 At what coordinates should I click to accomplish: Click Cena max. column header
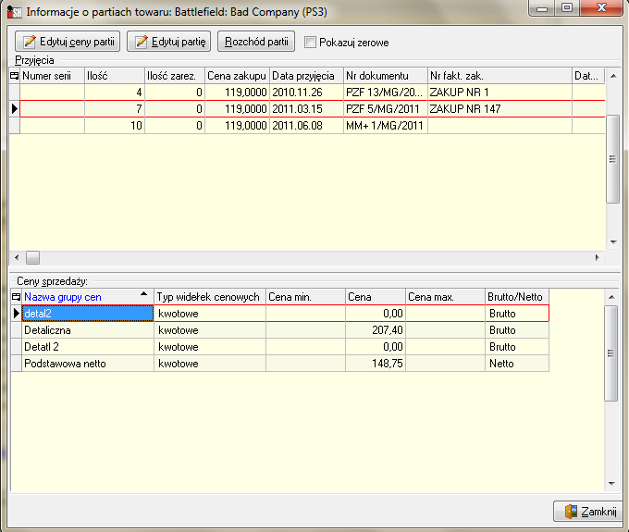[445, 297]
